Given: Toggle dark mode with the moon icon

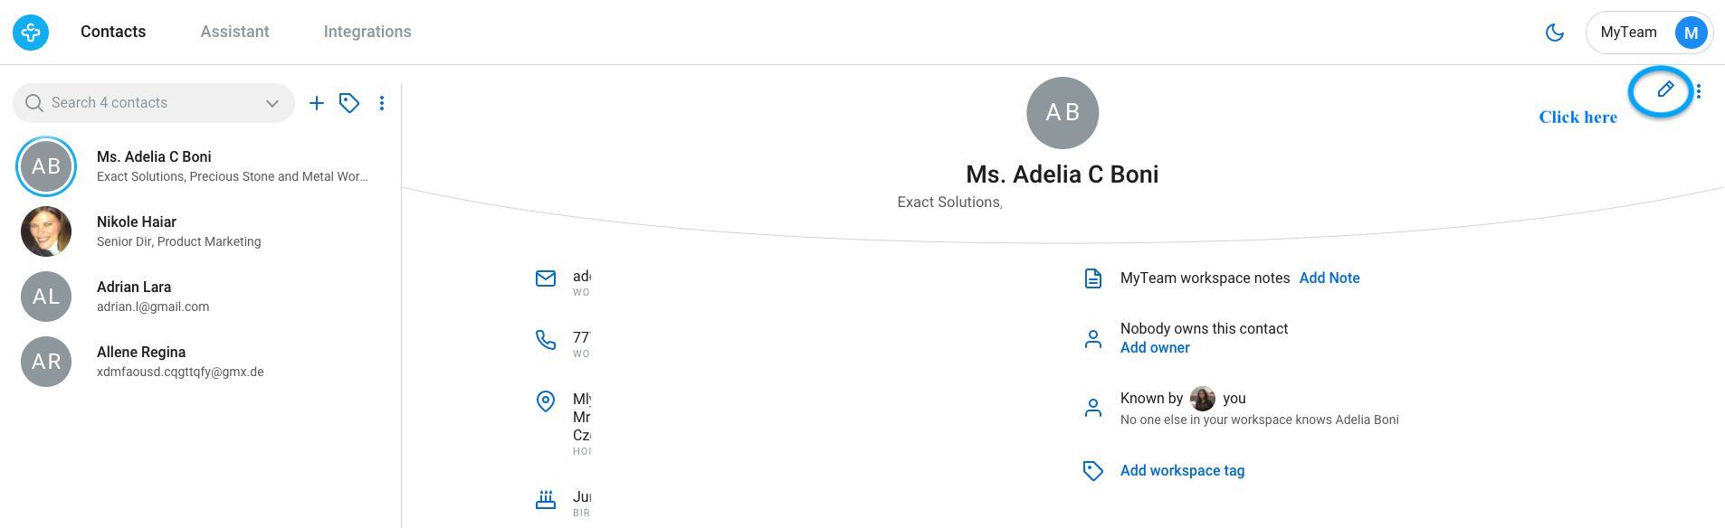Looking at the screenshot, I should pos(1555,33).
